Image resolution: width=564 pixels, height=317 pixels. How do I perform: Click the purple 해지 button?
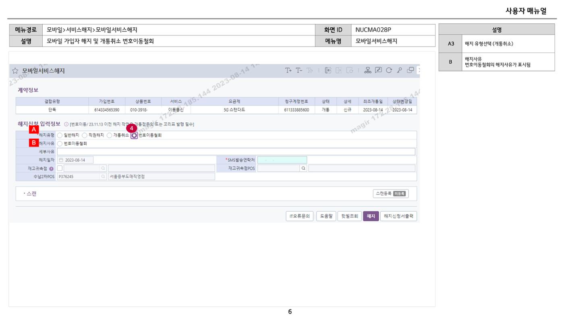click(x=371, y=216)
